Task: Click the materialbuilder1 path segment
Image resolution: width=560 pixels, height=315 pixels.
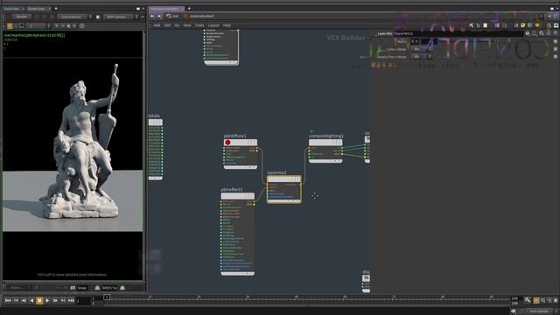Action: (x=199, y=16)
